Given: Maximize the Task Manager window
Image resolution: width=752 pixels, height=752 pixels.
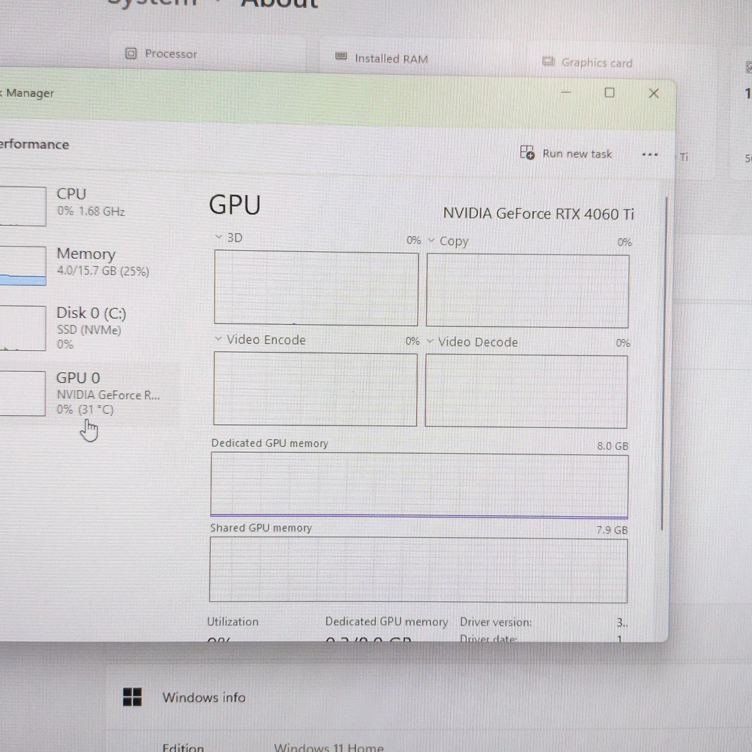Looking at the screenshot, I should [609, 93].
